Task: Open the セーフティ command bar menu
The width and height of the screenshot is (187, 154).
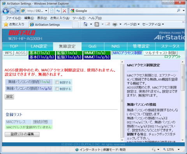Action: click(153, 24)
